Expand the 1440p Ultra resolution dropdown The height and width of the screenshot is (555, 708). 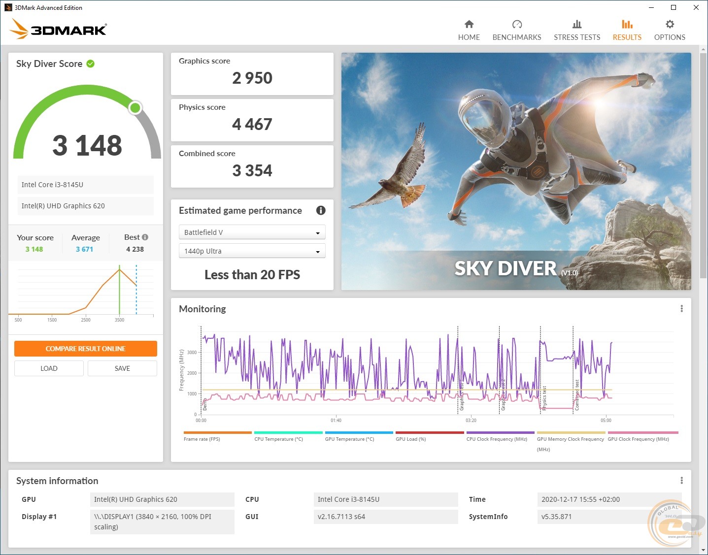(x=252, y=251)
